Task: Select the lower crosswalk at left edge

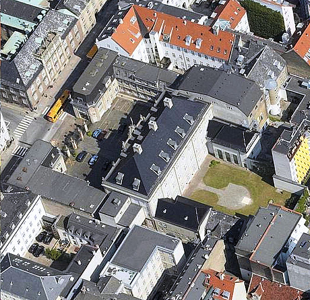Action: (x=20, y=151)
